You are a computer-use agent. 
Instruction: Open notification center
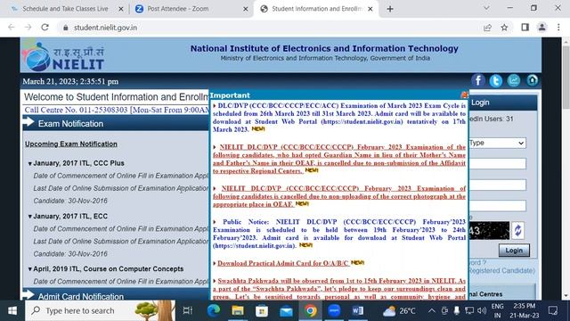click(553, 310)
